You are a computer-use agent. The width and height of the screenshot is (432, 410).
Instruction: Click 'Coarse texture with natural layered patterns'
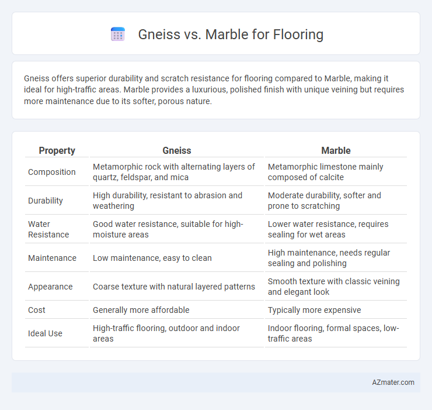pyautogui.click(x=174, y=287)
